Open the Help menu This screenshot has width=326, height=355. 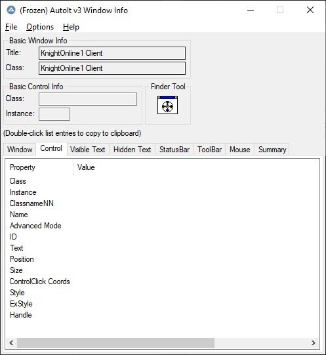71,27
